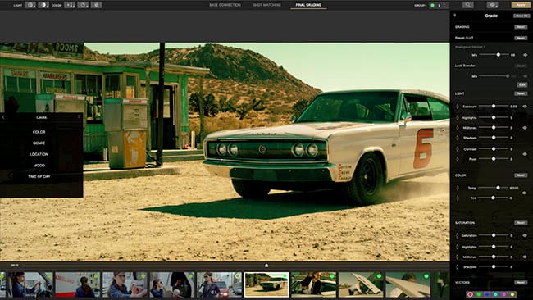533x300 pixels.
Task: Toggle visibility eye for Saturation Midtones row
Action: [525, 257]
